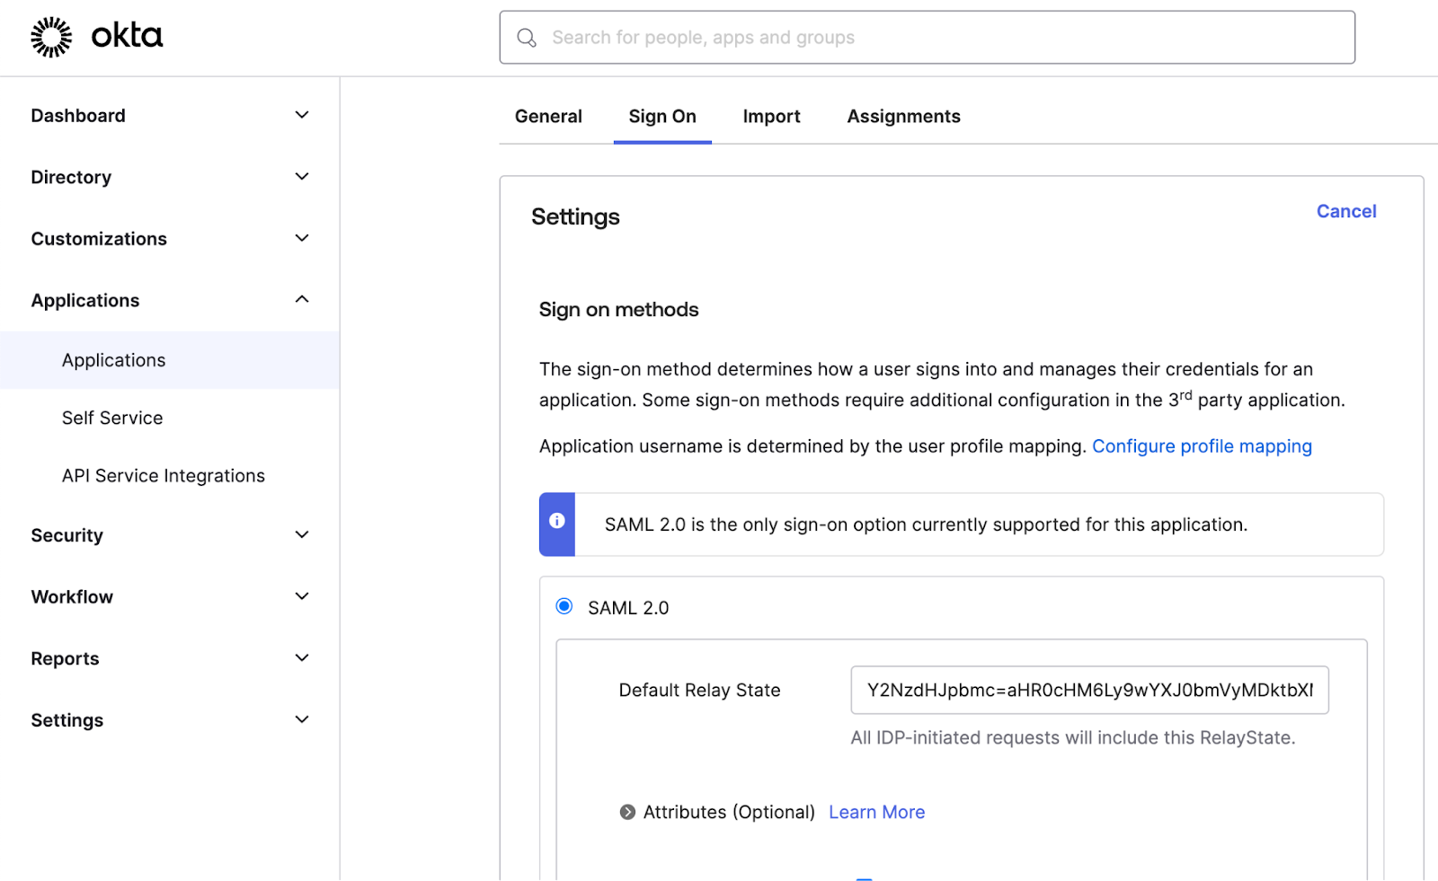Click the SAML 2.0 only sign-on notice text
Image resolution: width=1438 pixels, height=881 pixels.
926,524
